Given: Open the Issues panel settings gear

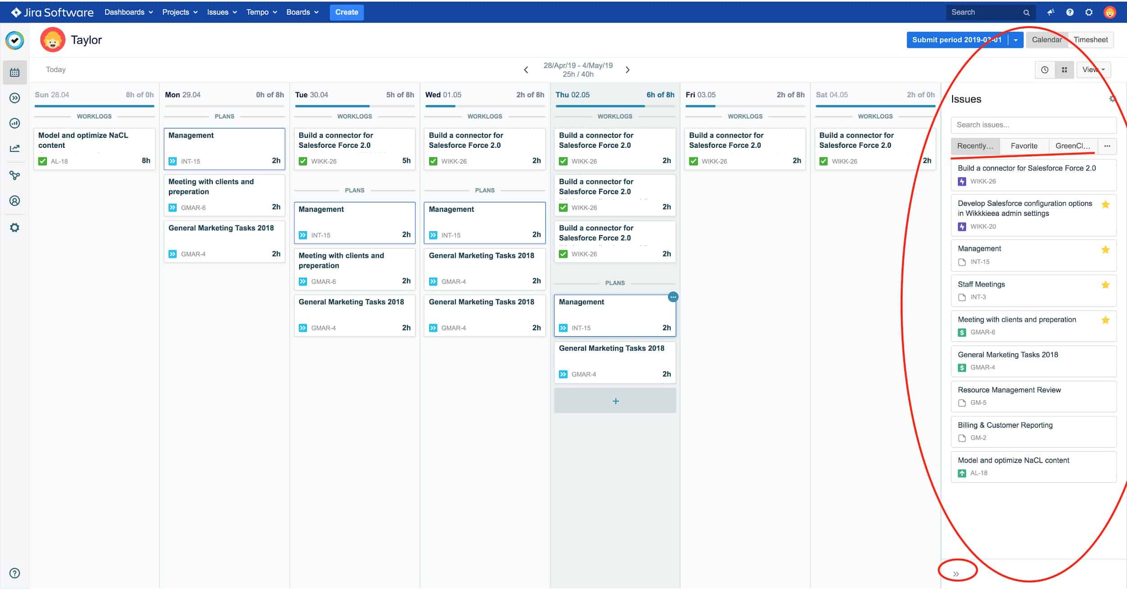Looking at the screenshot, I should point(1113,99).
